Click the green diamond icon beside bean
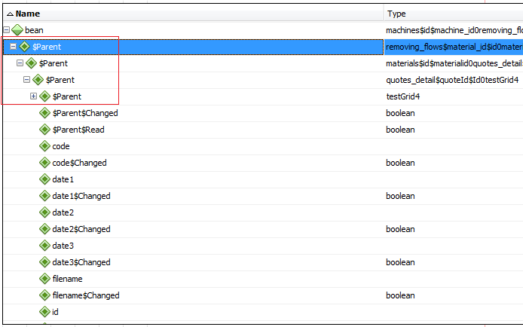Image resolution: width=523 pixels, height=327 pixels. (x=17, y=30)
